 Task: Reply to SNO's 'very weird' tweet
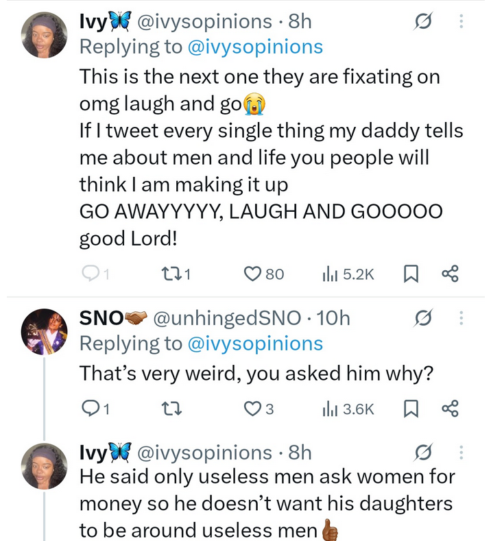coord(90,409)
